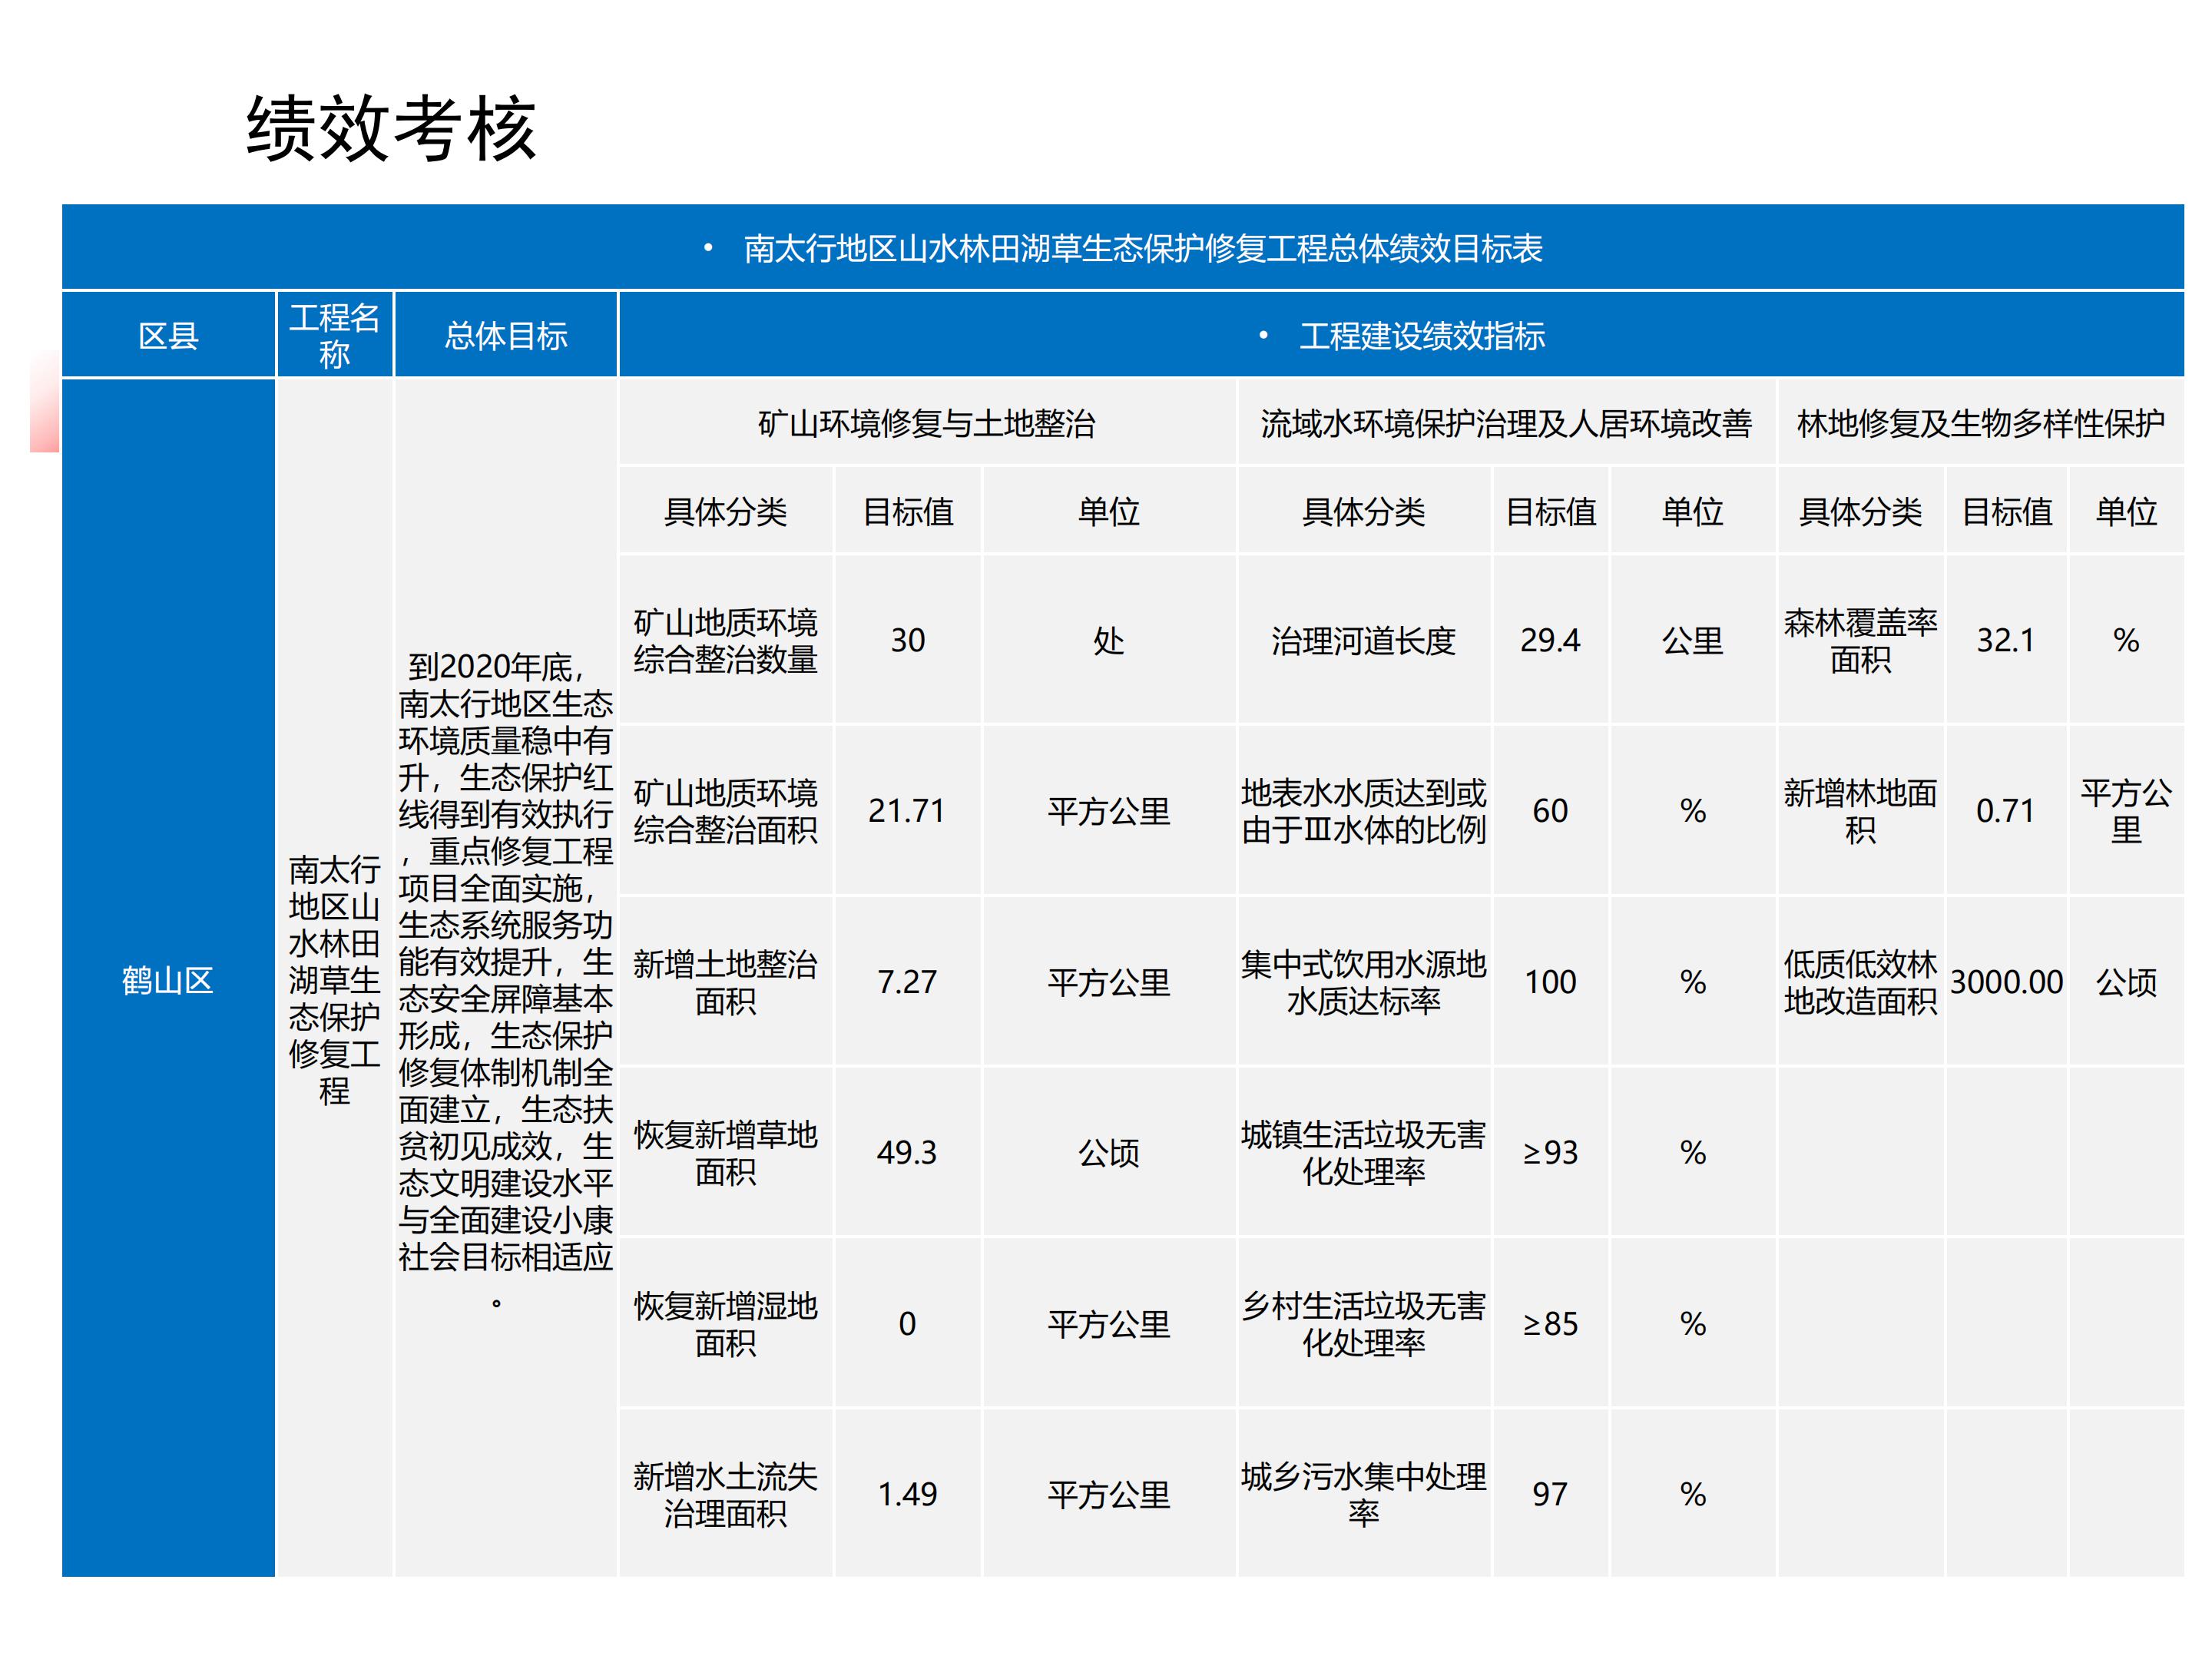Image resolution: width=2212 pixels, height=1659 pixels.
Task: Click the 区县 header cell
Action: click(168, 336)
